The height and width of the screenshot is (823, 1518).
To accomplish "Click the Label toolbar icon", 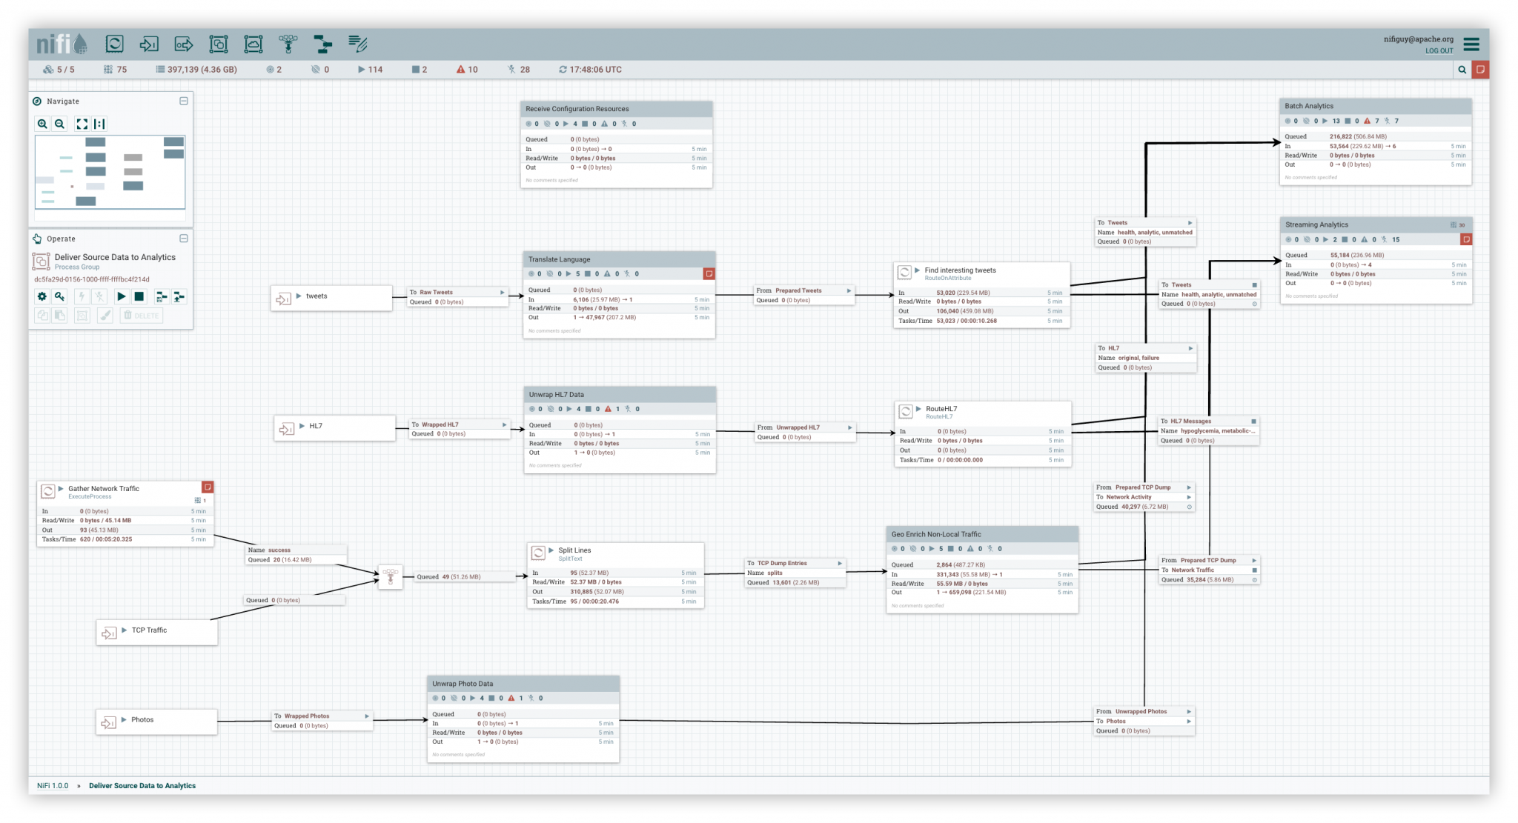I will click(358, 44).
